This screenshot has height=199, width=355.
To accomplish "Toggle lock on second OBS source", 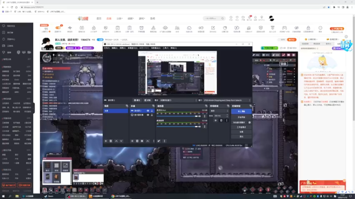I will (x=152, y=115).
